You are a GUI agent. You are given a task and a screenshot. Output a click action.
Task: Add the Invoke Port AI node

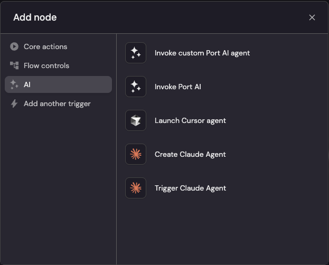(x=178, y=87)
